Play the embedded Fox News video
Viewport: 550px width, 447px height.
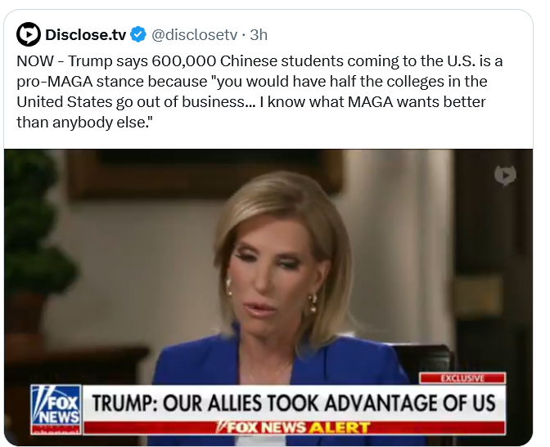point(268,297)
